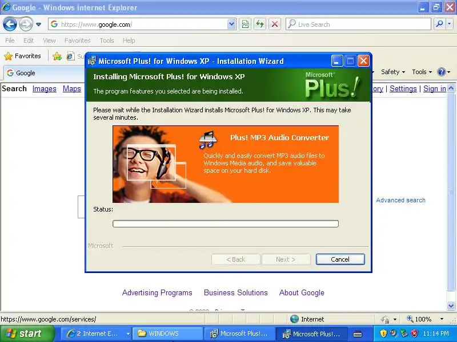Viewport: 457px width, 342px height.
Task: Open the Images link on Google page
Action: tap(45, 89)
